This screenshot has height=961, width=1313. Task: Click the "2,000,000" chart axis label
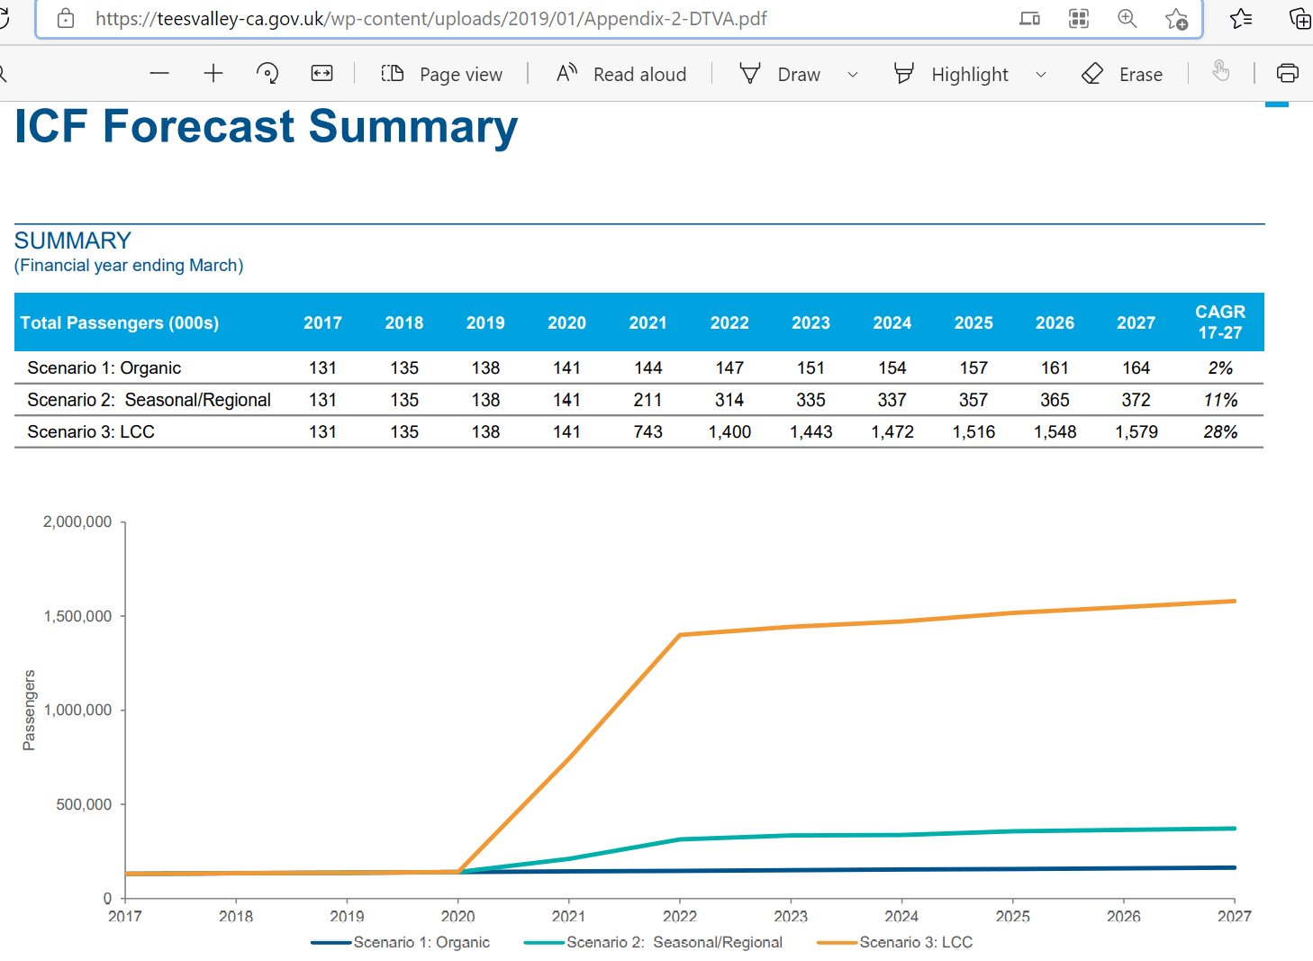(77, 521)
